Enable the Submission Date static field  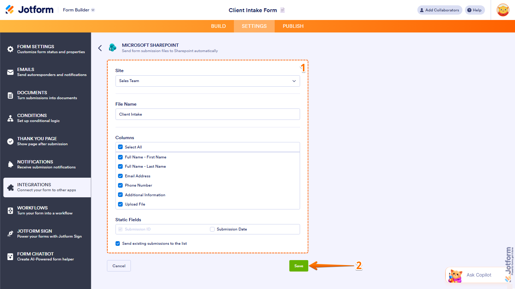(212, 229)
